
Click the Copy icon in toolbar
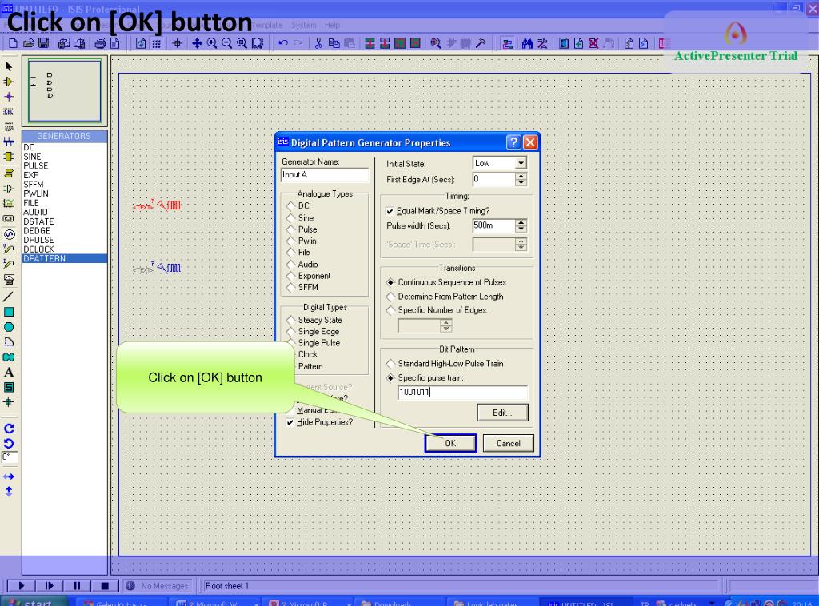[x=334, y=43]
